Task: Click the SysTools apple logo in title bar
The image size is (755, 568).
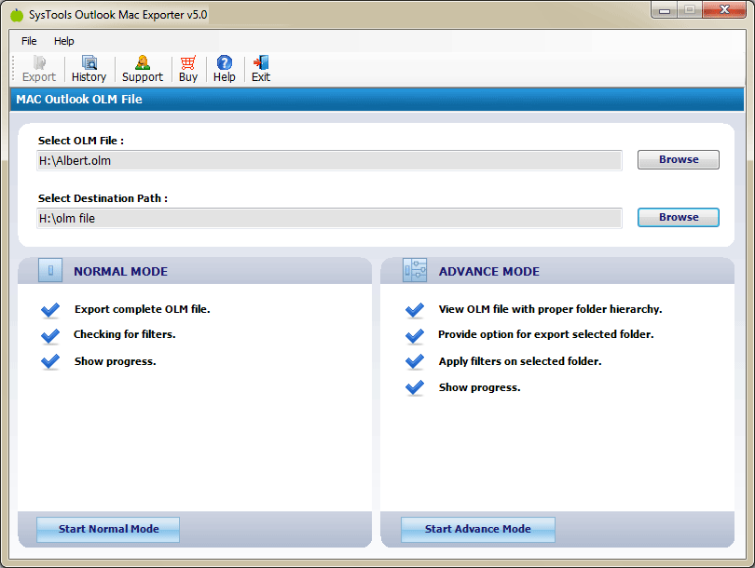Action: (17, 15)
